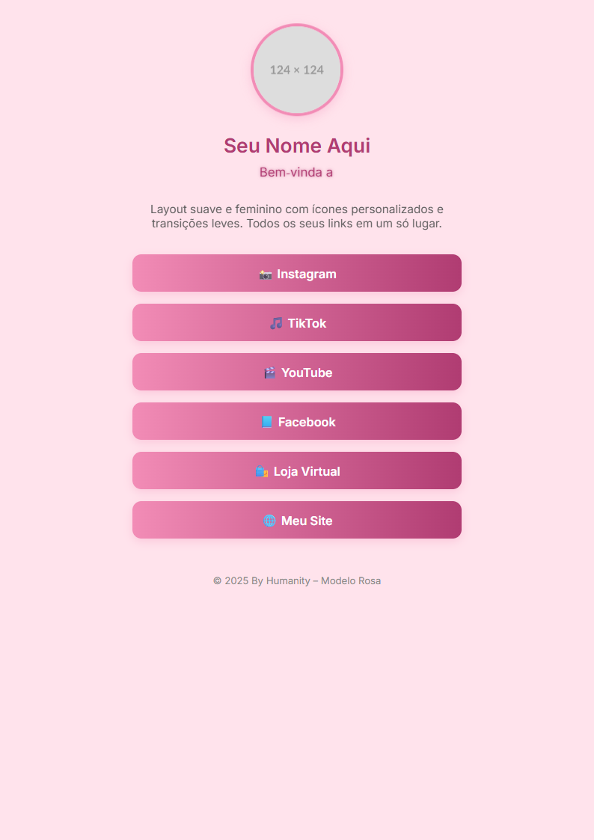Open the Instagram link
This screenshot has height=840, width=594.
pos(297,273)
